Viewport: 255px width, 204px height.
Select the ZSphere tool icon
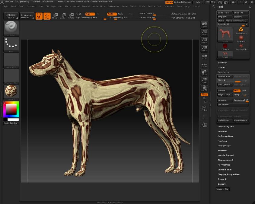click(x=225, y=45)
